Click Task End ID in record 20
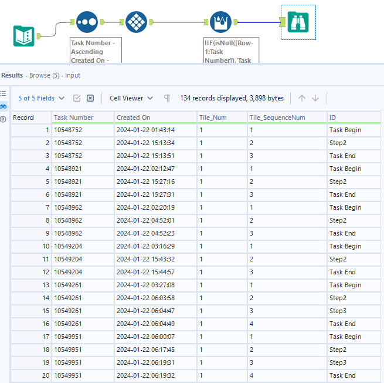384x383 pixels. 354,375
